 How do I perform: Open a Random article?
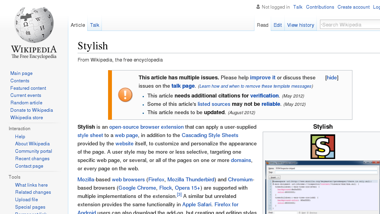pos(26,103)
